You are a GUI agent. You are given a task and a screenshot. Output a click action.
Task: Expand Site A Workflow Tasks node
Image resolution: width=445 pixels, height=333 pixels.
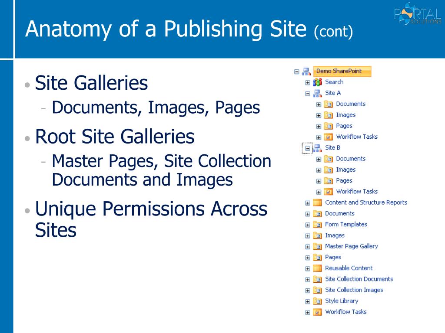point(319,137)
